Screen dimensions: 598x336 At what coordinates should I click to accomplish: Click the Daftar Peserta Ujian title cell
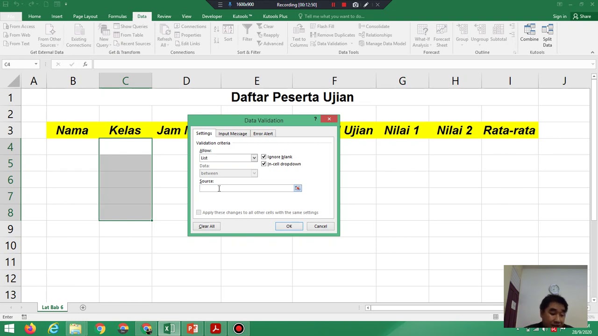pyautogui.click(x=292, y=98)
